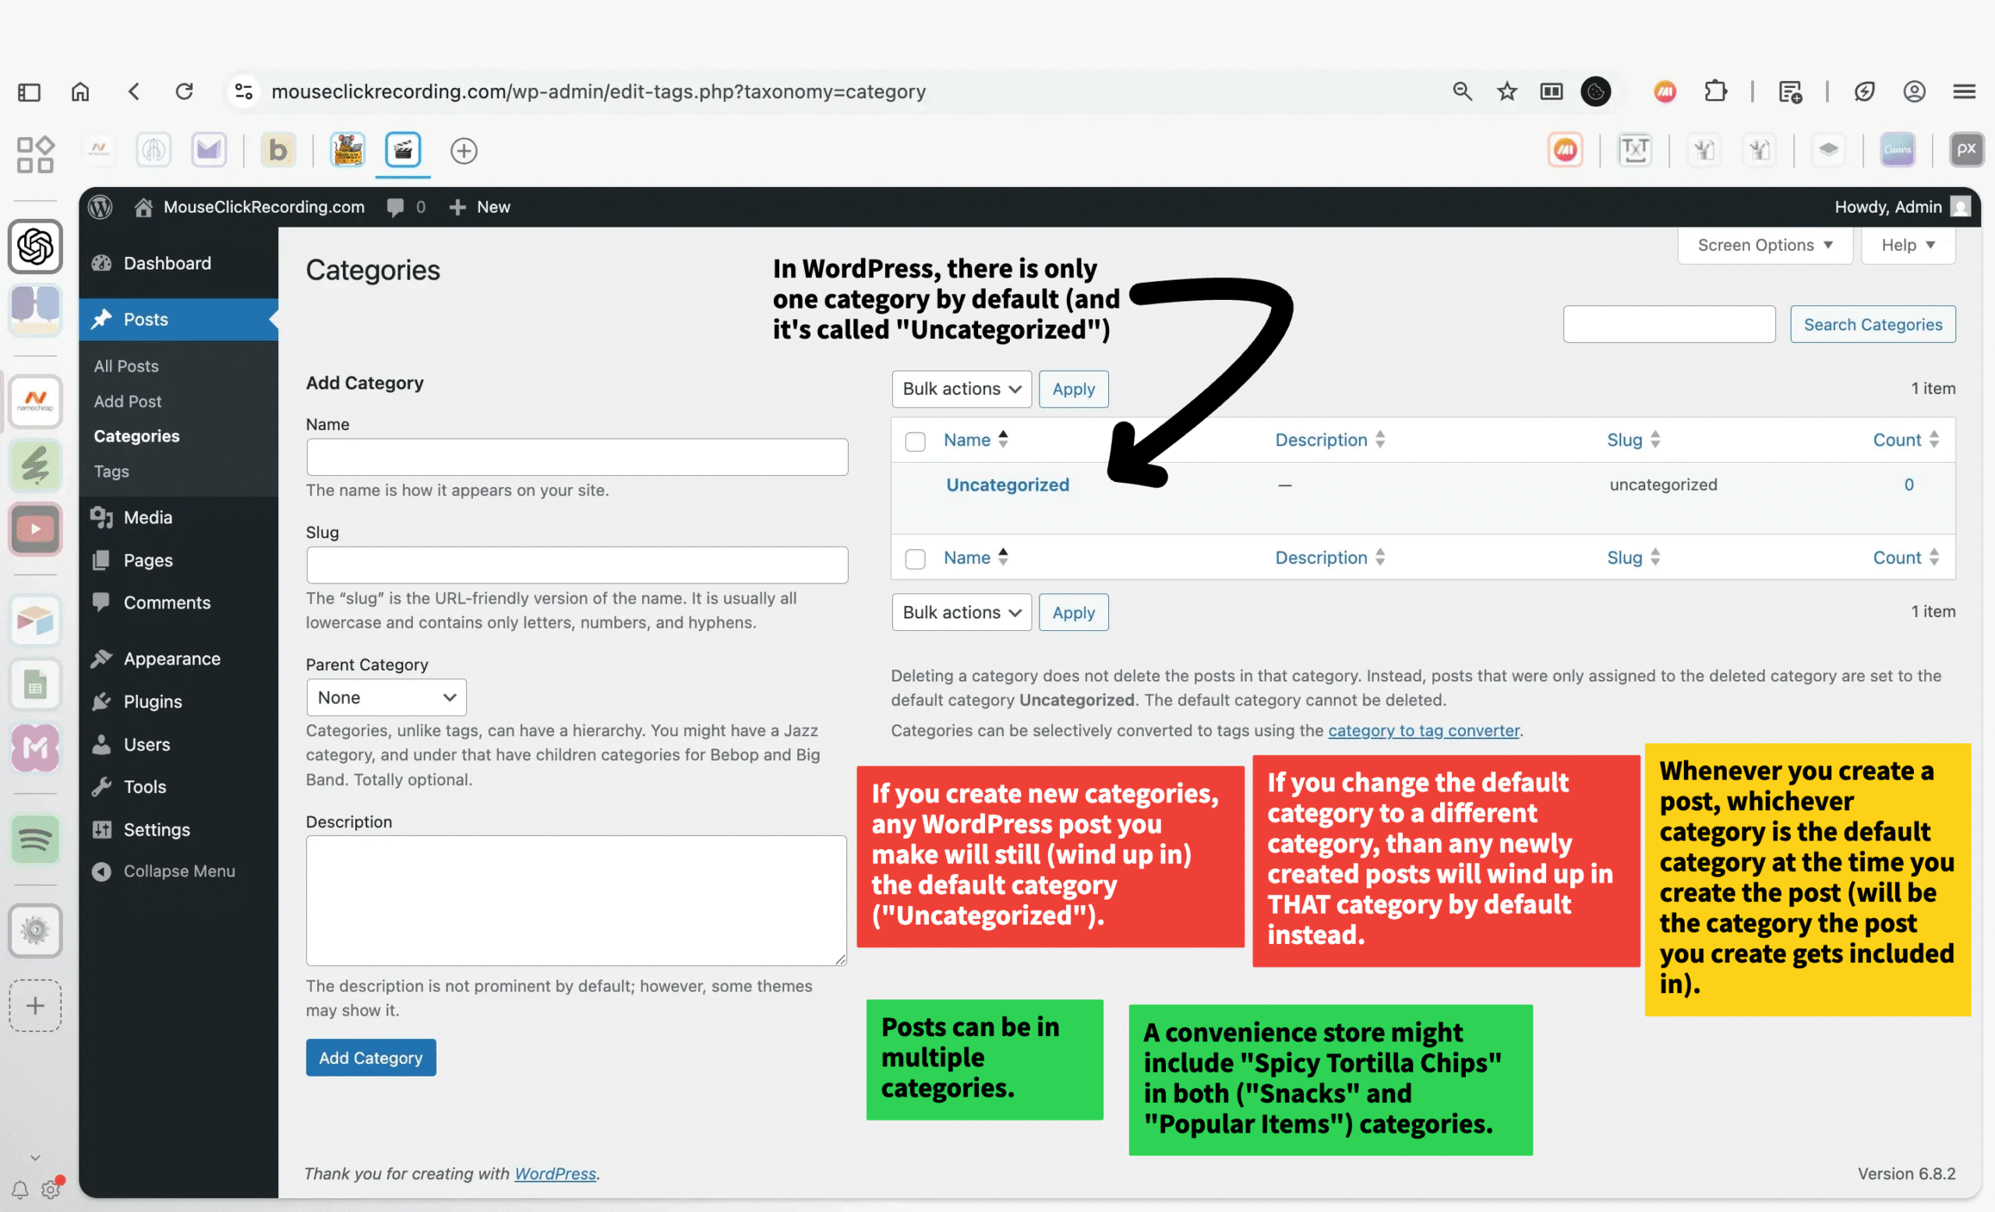This screenshot has height=1212, width=1995.
Task: Click the ChatGPT icon in browser sidebar
Action: tap(35, 247)
